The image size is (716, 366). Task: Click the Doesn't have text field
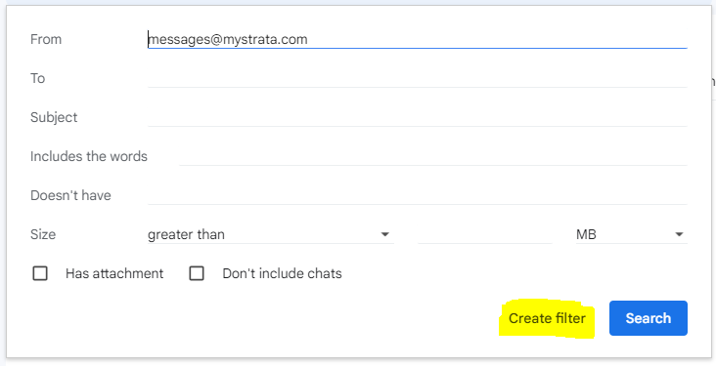click(x=418, y=195)
